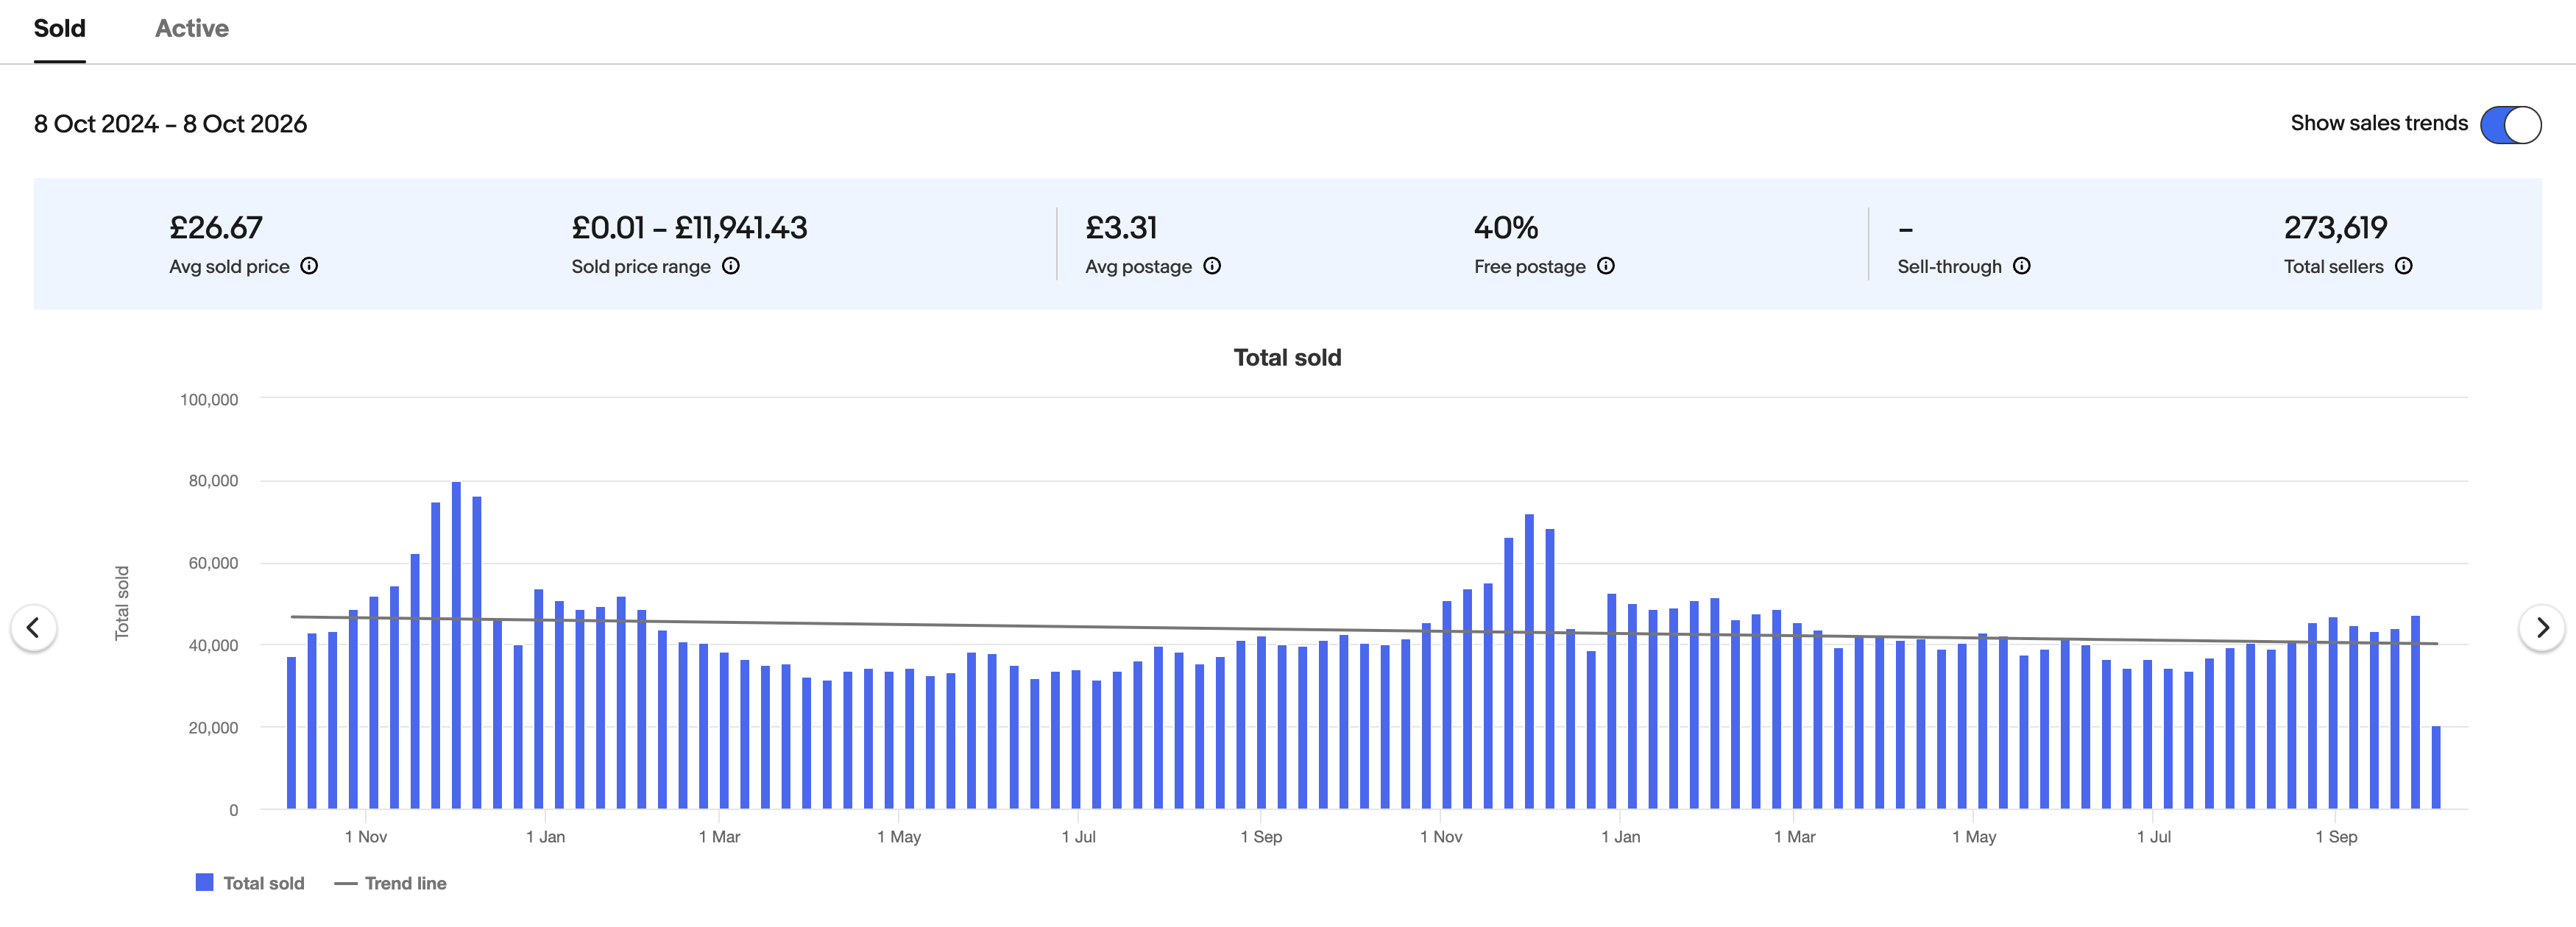Viewport: 2576px width, 927px height.
Task: Select the Sold tab
Action: click(x=60, y=29)
